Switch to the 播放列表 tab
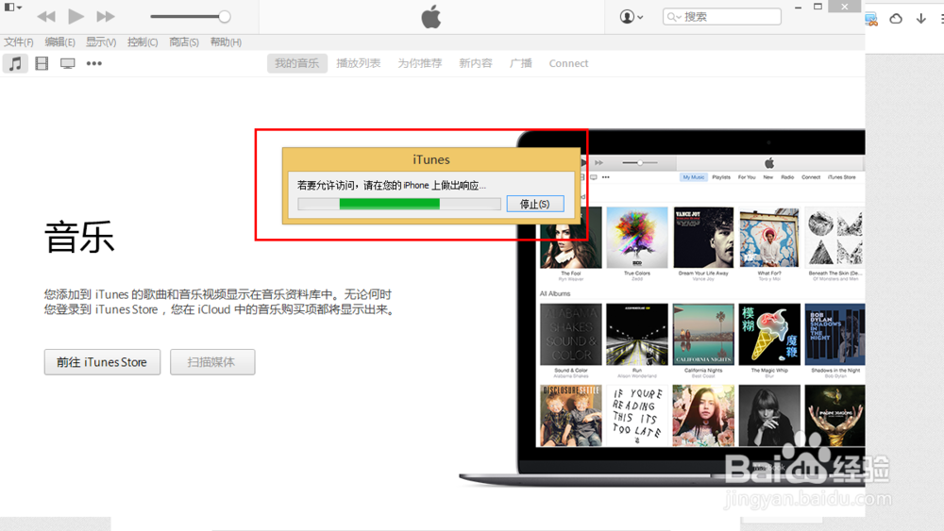 358,63
